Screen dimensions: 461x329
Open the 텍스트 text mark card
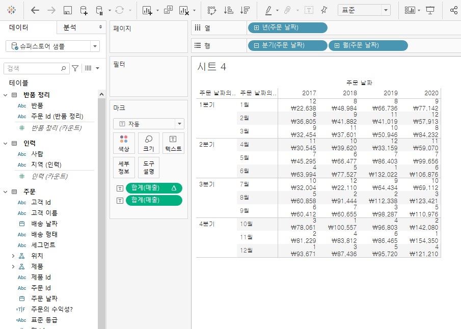(x=173, y=143)
